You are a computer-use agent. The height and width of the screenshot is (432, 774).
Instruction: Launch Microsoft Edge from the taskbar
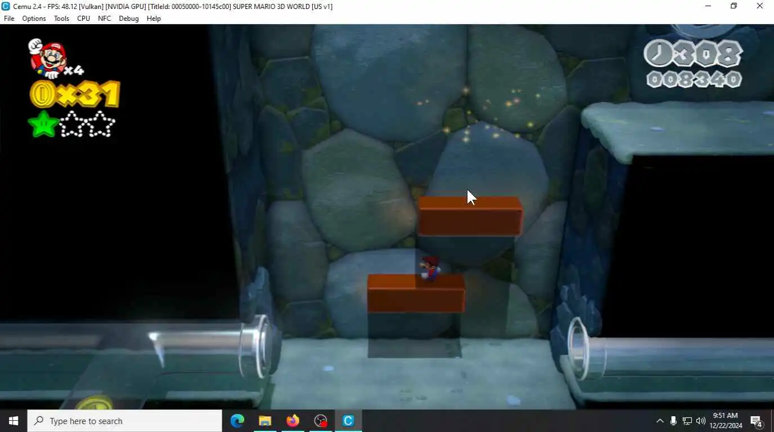pos(237,421)
